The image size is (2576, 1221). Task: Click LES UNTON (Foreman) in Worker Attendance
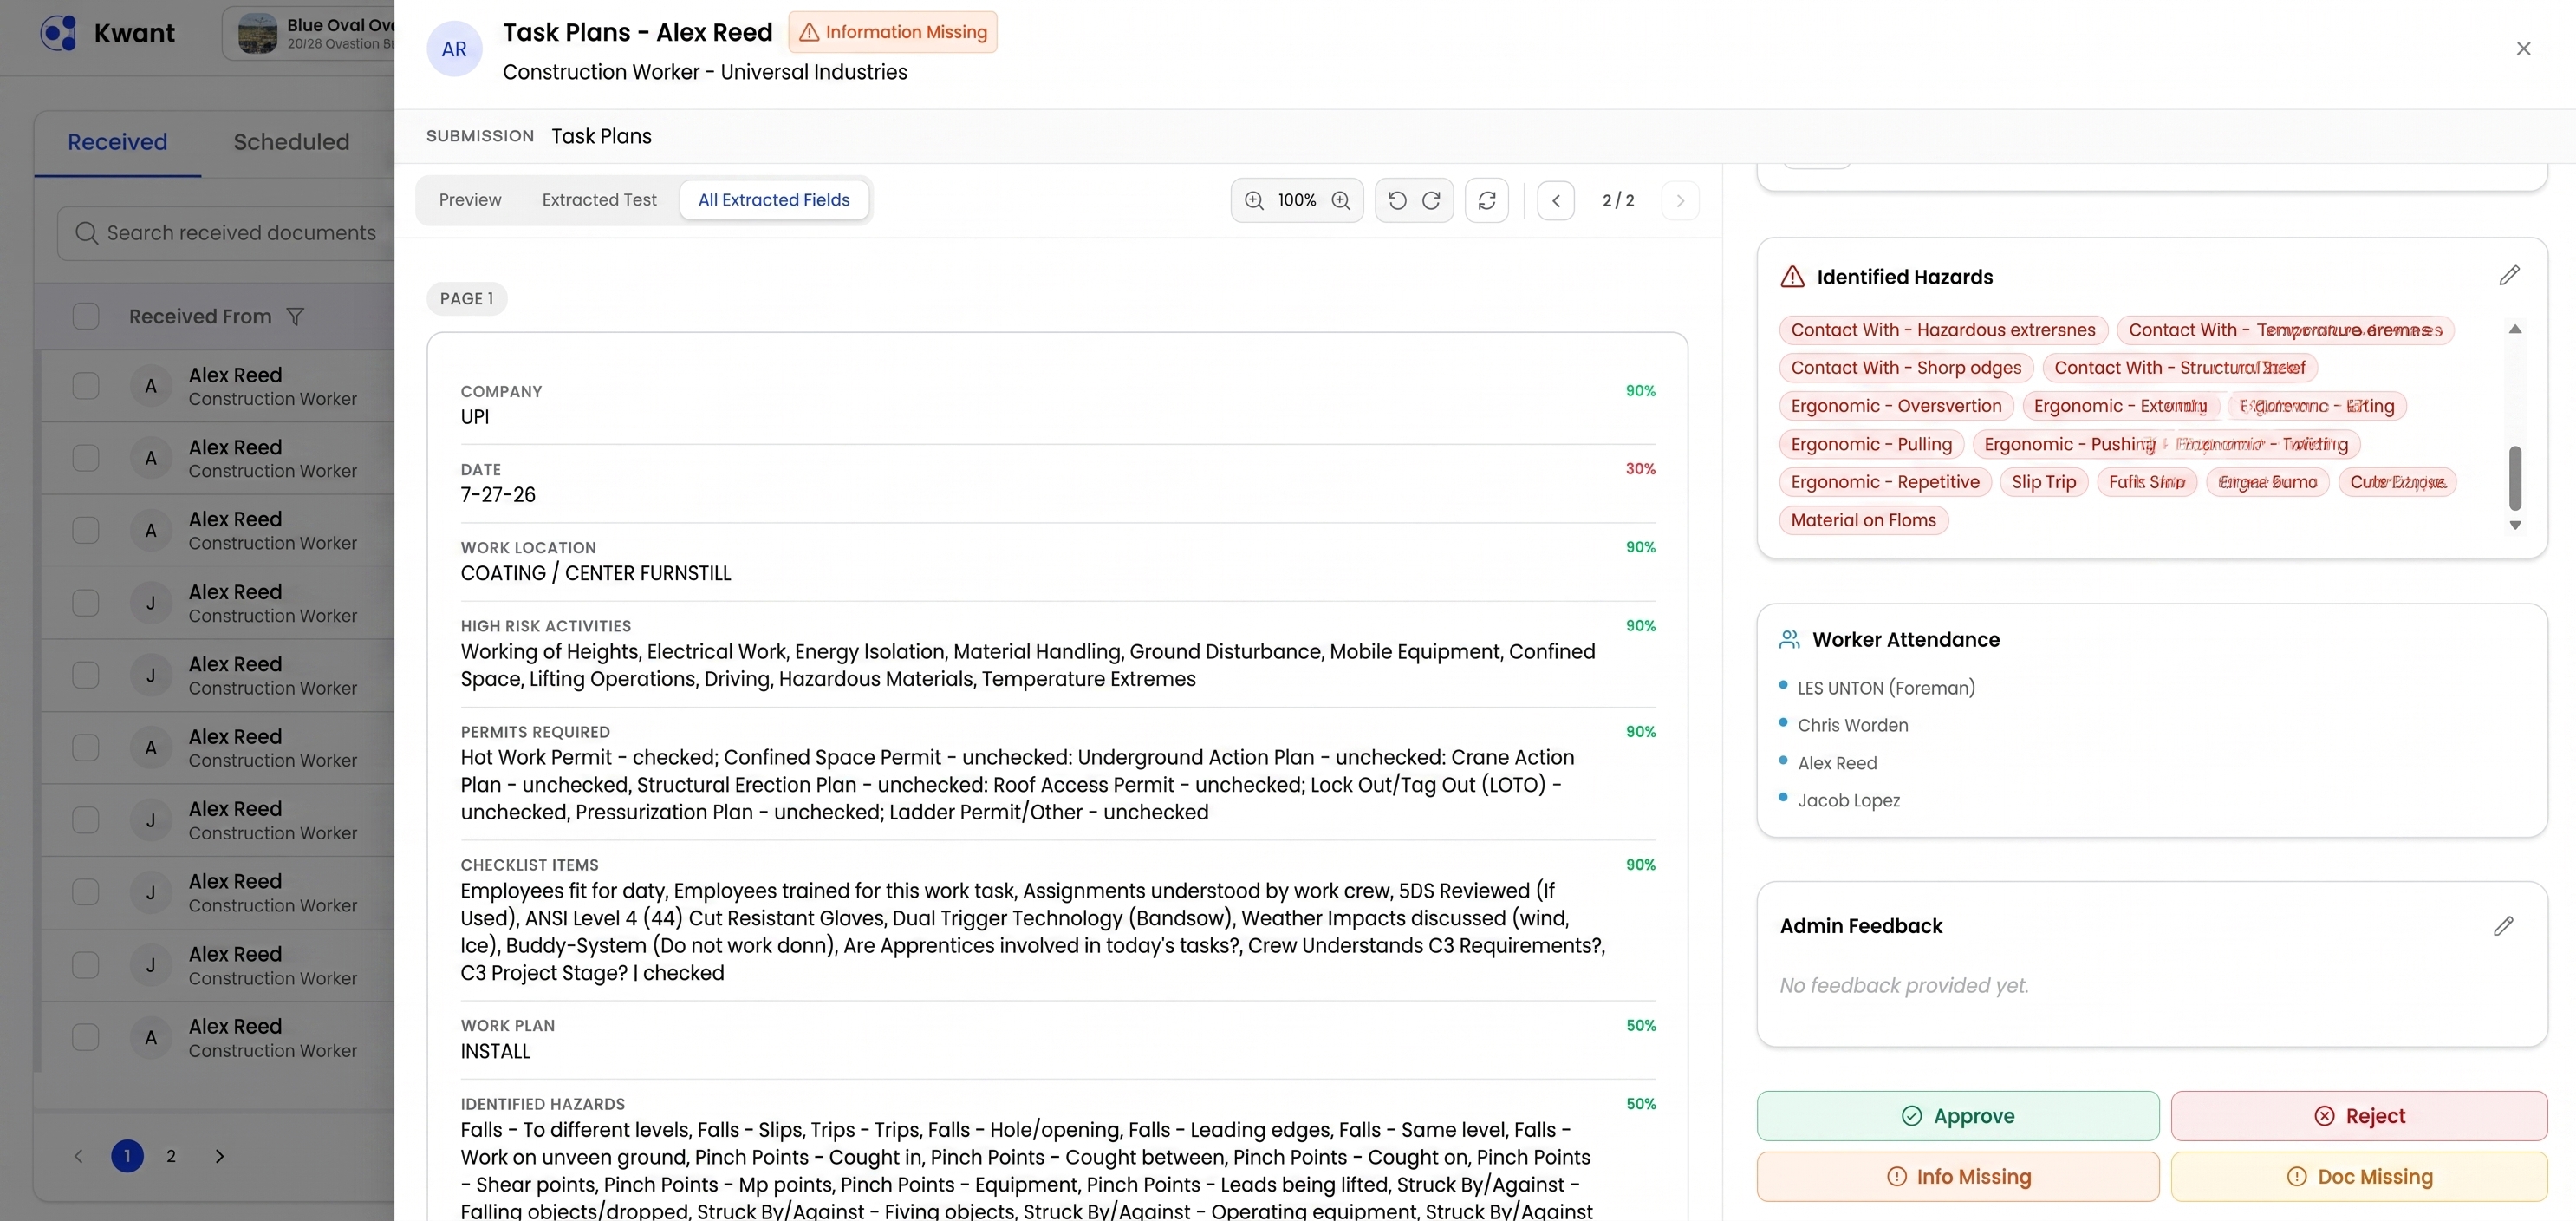click(1886, 688)
